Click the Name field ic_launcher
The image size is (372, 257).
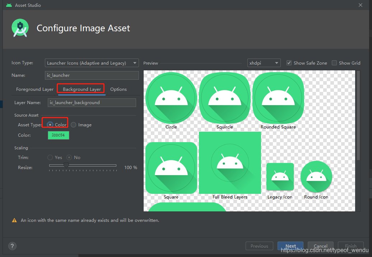(x=92, y=75)
